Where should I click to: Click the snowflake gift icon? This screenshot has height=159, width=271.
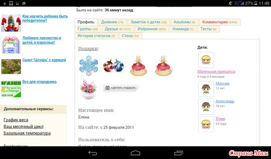tap(89, 66)
